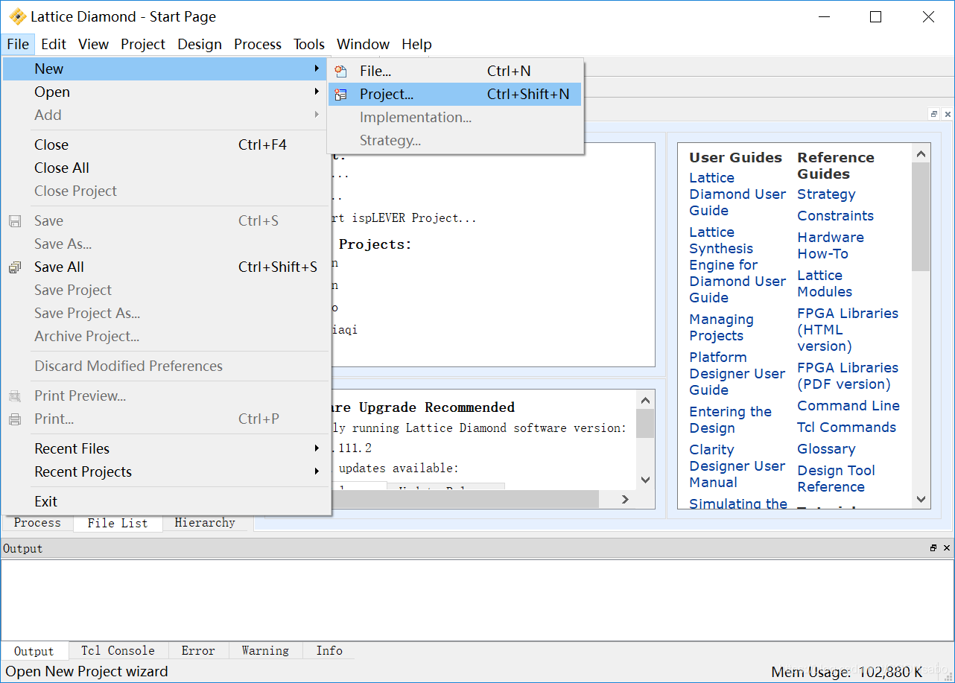Switch to the Warning tab
The height and width of the screenshot is (683, 955).
pos(265,651)
